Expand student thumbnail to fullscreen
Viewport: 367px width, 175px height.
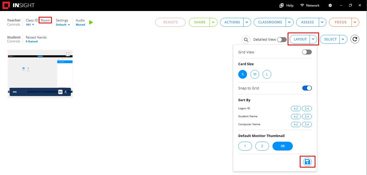(x=68, y=54)
